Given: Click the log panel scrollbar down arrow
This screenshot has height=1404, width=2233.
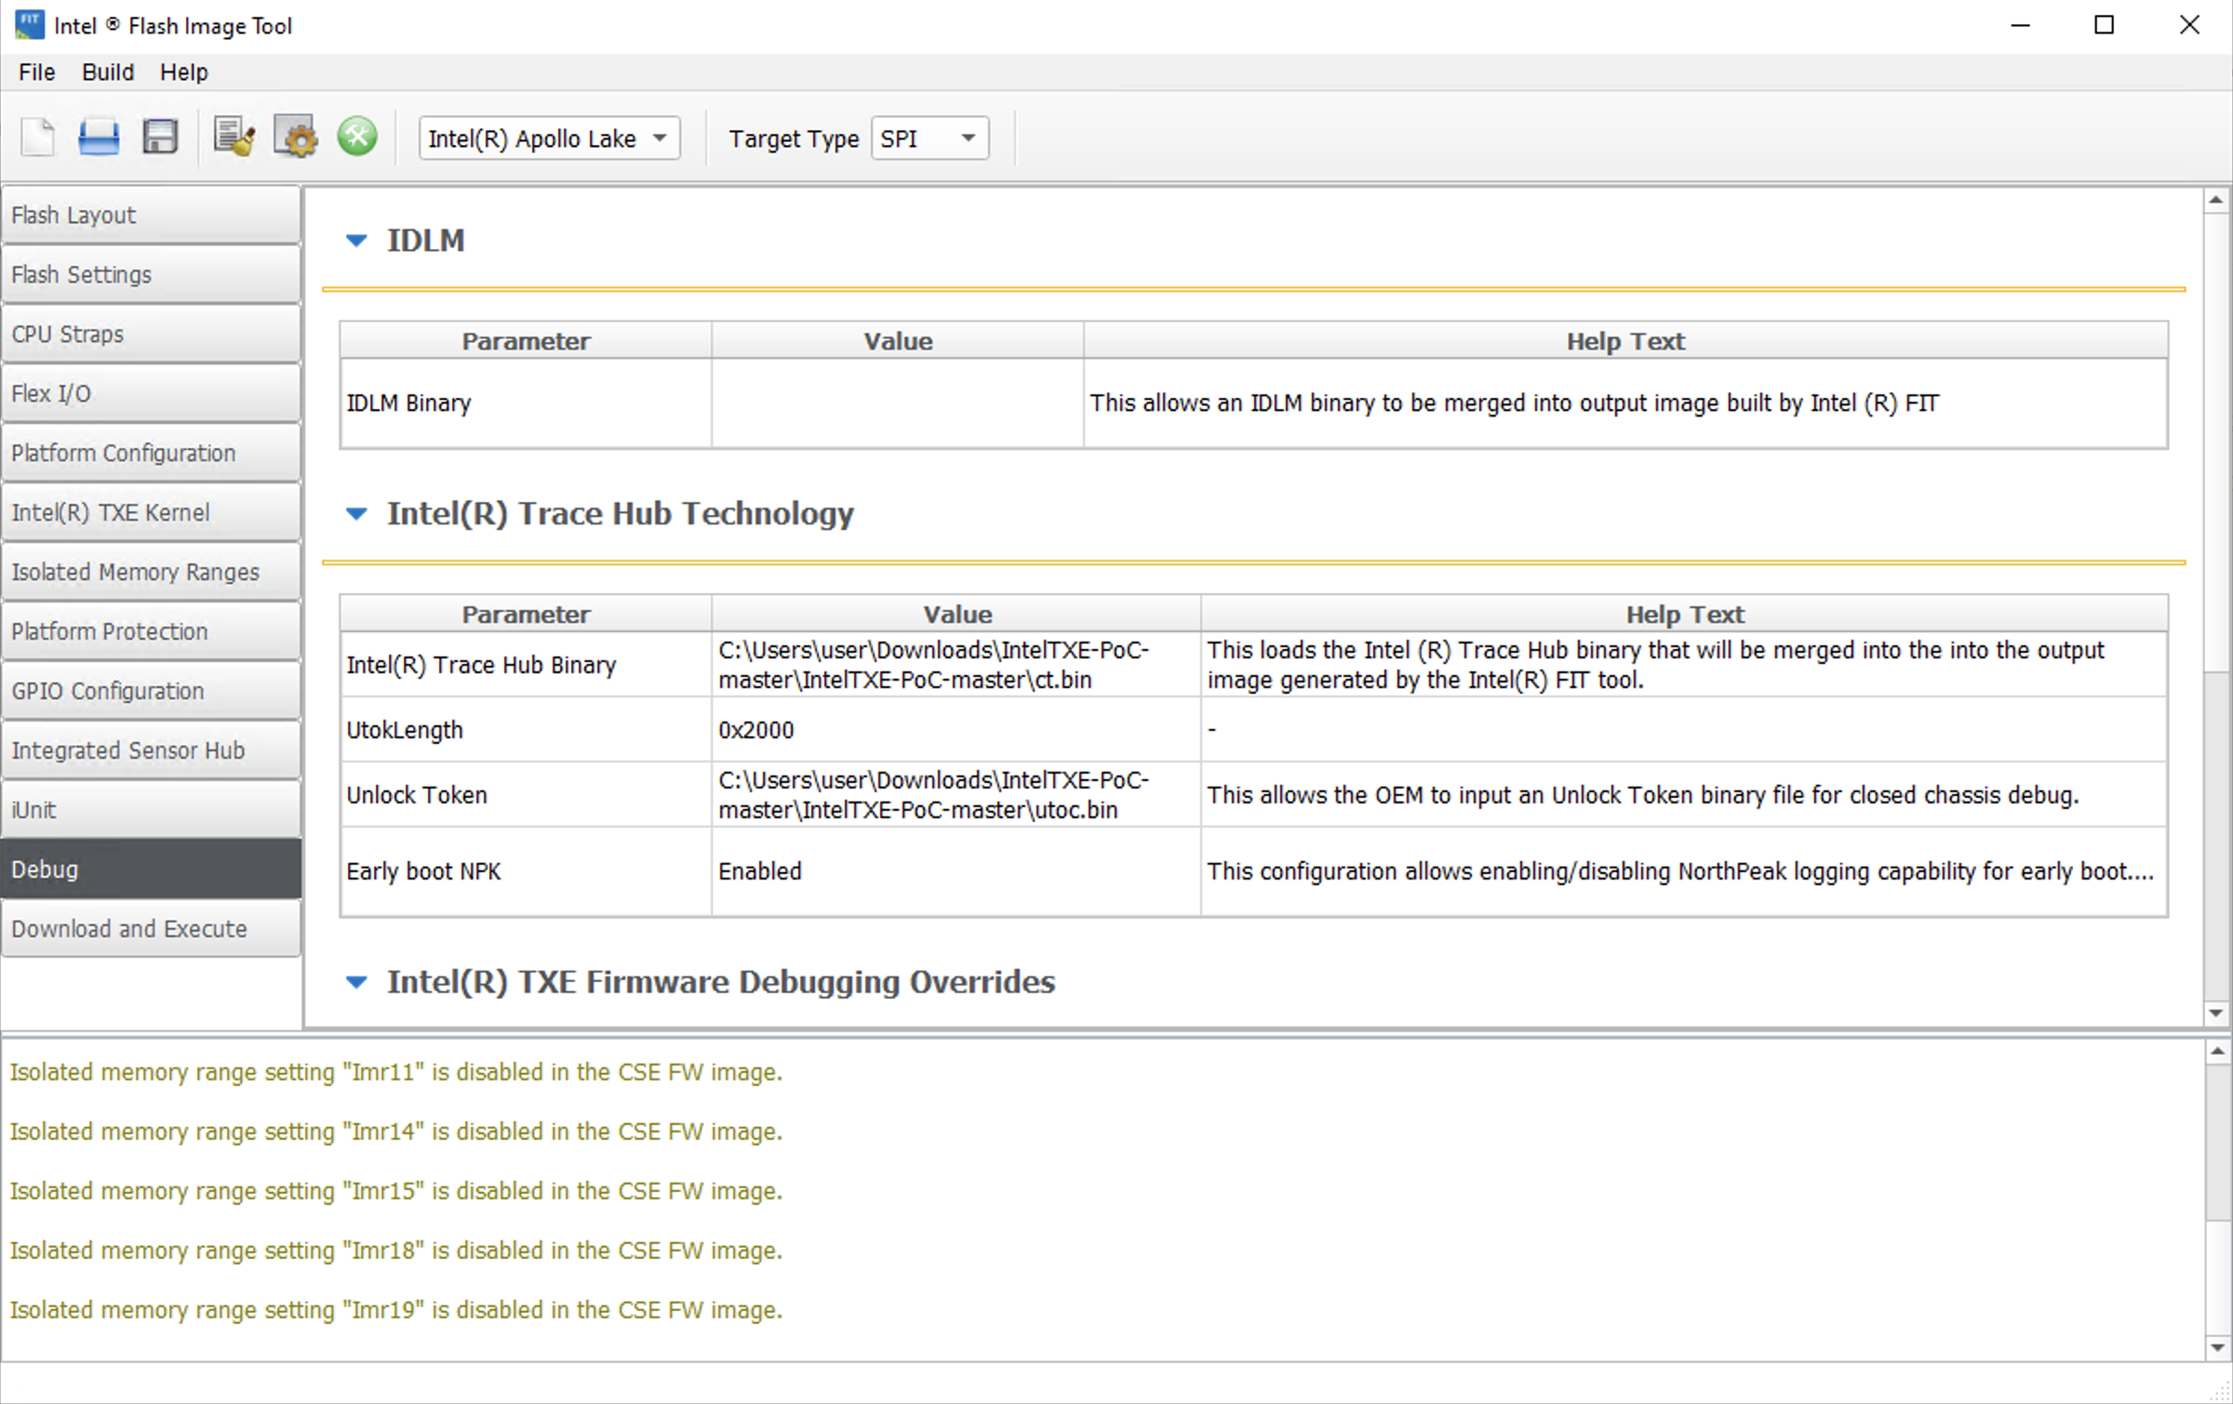Looking at the screenshot, I should click(x=2217, y=1347).
